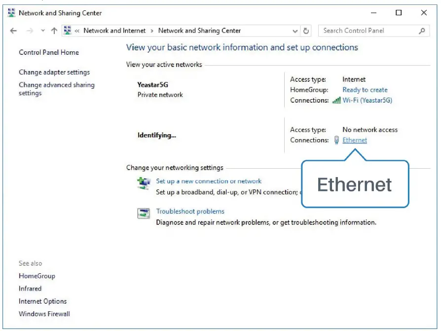This screenshot has height=331, width=441.
Task: Click Change your networking settings heading
Action: [175, 168]
